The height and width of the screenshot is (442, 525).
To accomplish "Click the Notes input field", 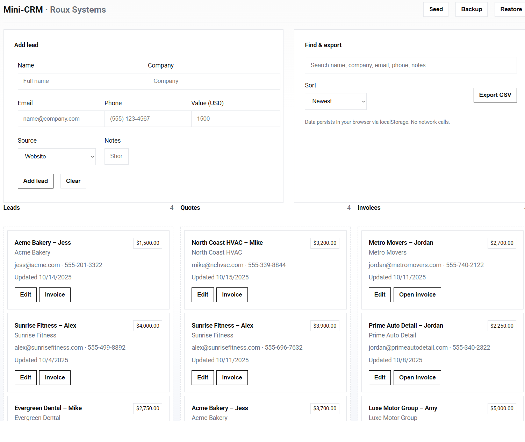I will [116, 156].
